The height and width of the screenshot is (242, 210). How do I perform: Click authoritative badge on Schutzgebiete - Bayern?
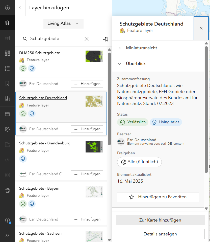pos(23,204)
